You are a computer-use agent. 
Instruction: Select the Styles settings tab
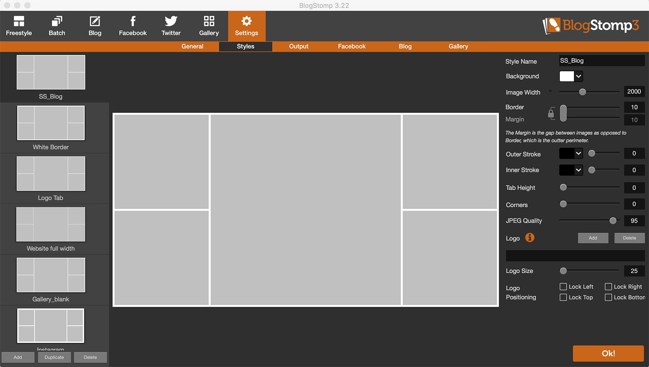click(245, 46)
